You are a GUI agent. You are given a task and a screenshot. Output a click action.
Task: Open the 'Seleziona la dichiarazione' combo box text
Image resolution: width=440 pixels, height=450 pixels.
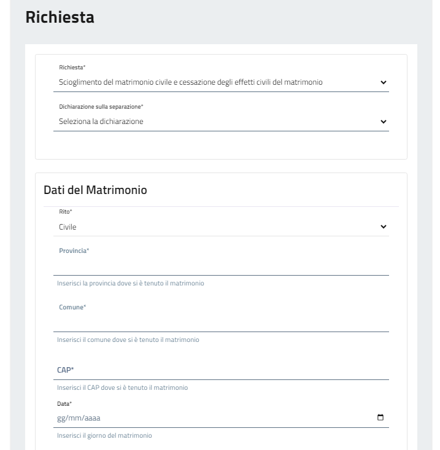pos(101,122)
